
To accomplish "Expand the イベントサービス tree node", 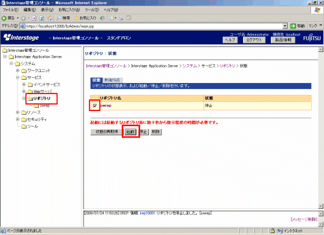I will pyautogui.click(x=24, y=84).
